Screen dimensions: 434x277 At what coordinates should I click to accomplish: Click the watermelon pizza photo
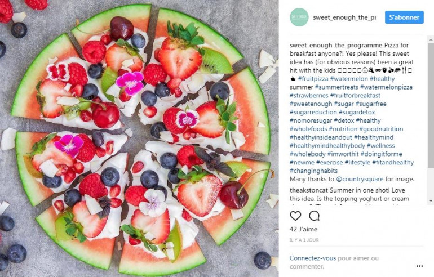pyautogui.click(x=139, y=138)
